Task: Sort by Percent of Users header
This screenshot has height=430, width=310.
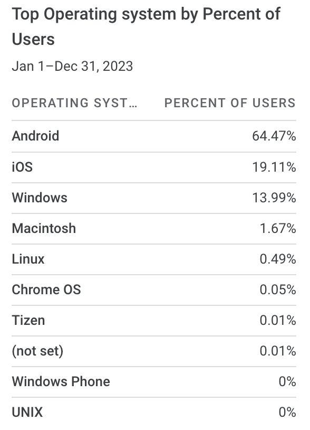Action: (x=230, y=103)
